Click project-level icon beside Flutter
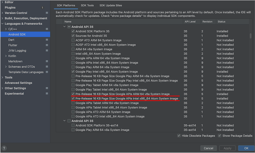 click(x=47, y=45)
